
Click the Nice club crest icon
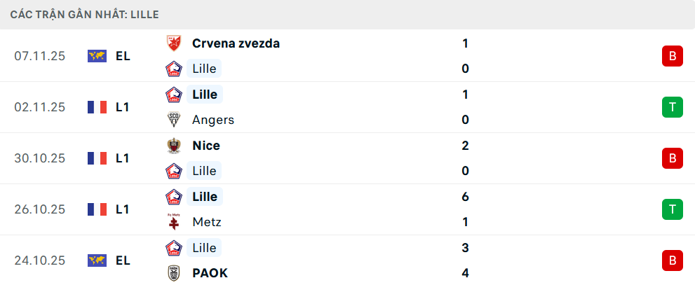pos(173,146)
